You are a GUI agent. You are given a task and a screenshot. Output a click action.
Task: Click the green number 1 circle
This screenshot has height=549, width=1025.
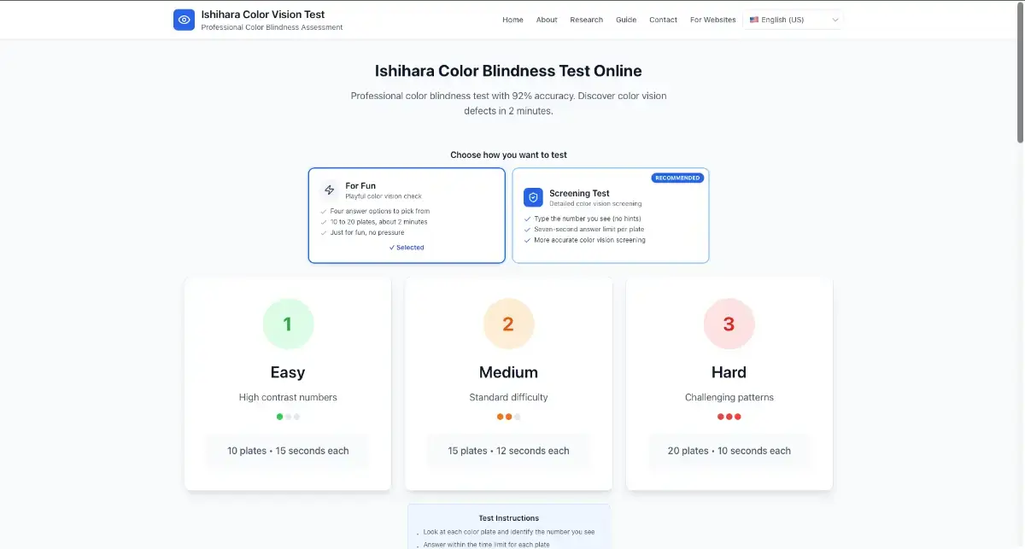(288, 324)
